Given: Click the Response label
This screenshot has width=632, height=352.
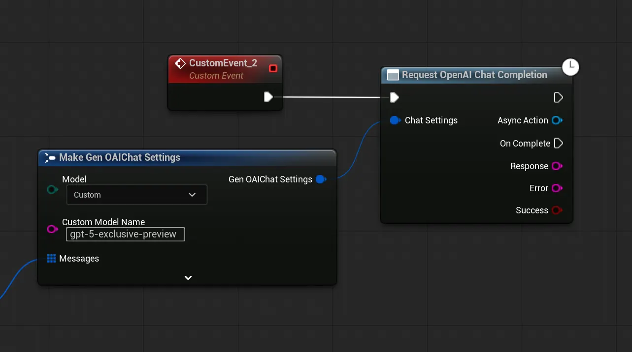Looking at the screenshot, I should click(x=529, y=166).
